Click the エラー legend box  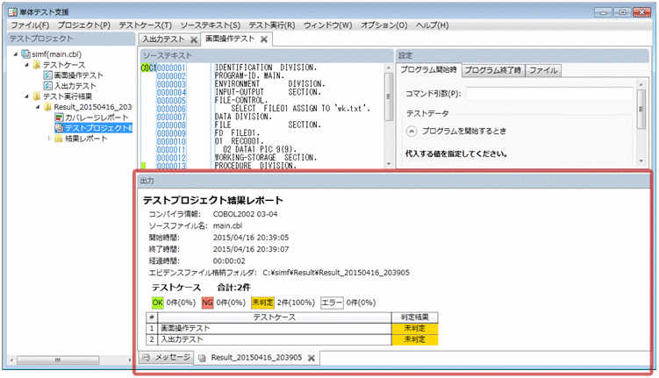click(x=332, y=303)
